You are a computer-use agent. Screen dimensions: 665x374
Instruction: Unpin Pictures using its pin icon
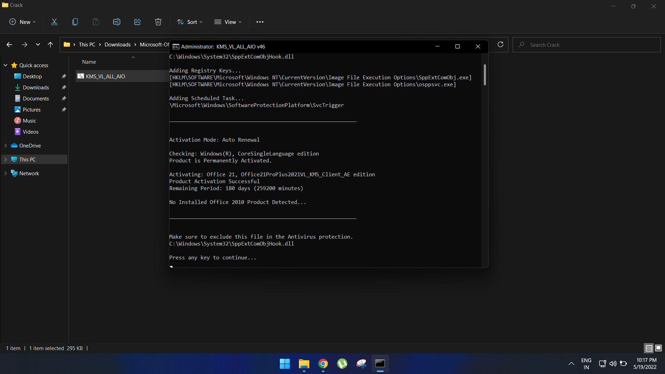click(64, 109)
